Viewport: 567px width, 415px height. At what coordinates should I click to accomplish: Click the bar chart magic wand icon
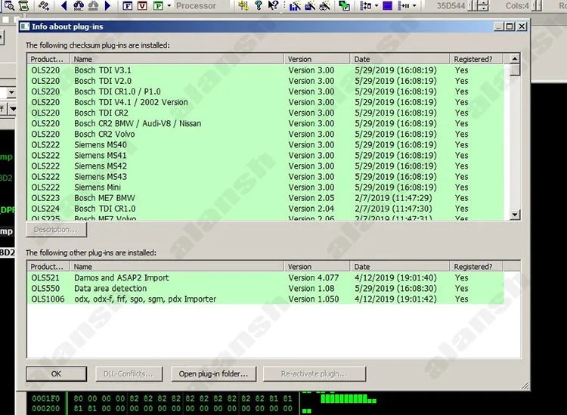(x=295, y=5)
